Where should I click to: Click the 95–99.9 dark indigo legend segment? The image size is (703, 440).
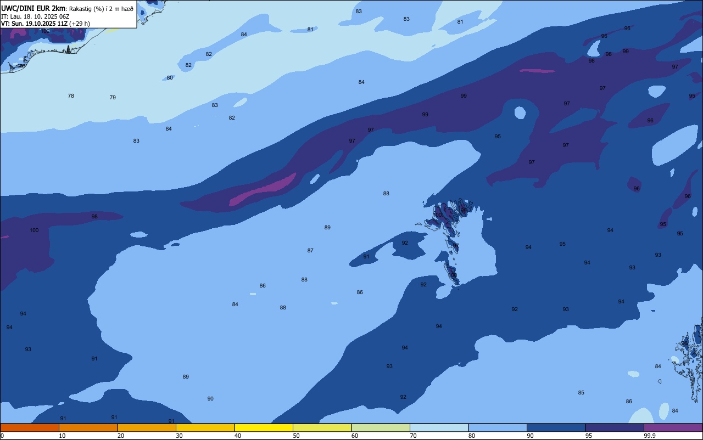(615, 427)
